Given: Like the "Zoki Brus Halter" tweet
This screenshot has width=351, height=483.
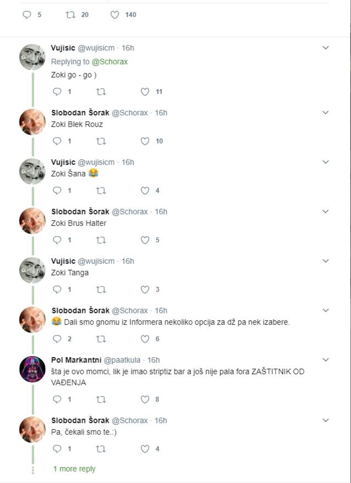Looking at the screenshot, I should click(145, 240).
